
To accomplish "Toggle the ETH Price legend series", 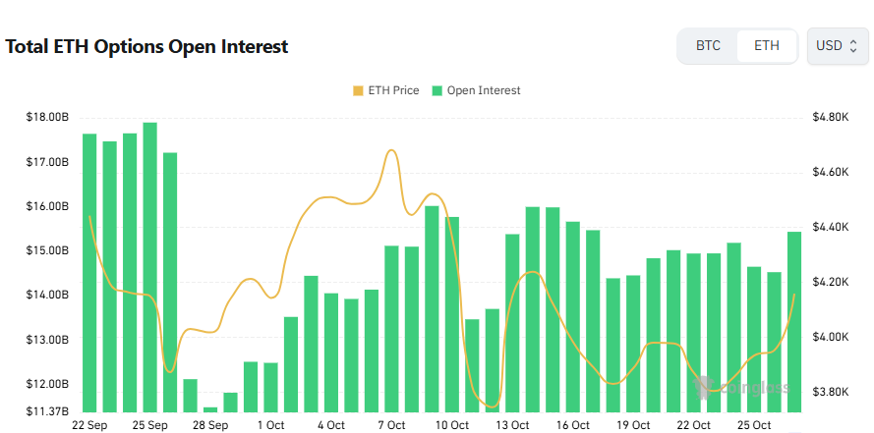I will tap(393, 90).
